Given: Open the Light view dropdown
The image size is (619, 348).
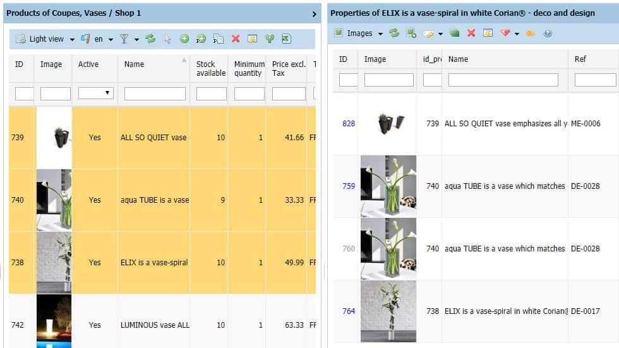Looking at the screenshot, I should tap(71, 39).
